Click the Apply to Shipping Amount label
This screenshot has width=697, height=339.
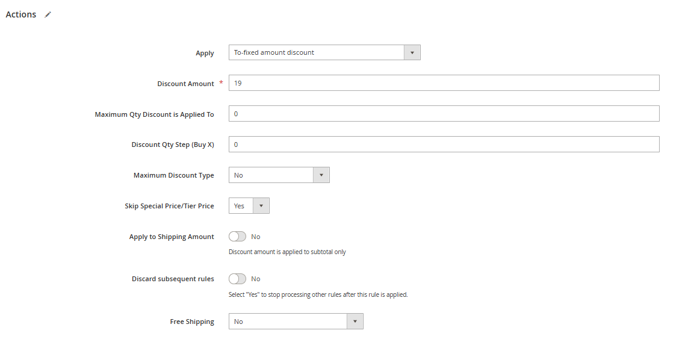(172, 237)
